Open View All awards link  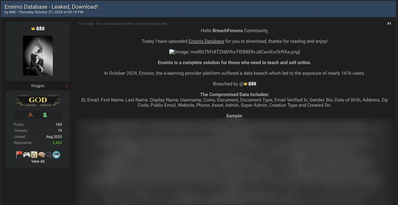(x=38, y=162)
